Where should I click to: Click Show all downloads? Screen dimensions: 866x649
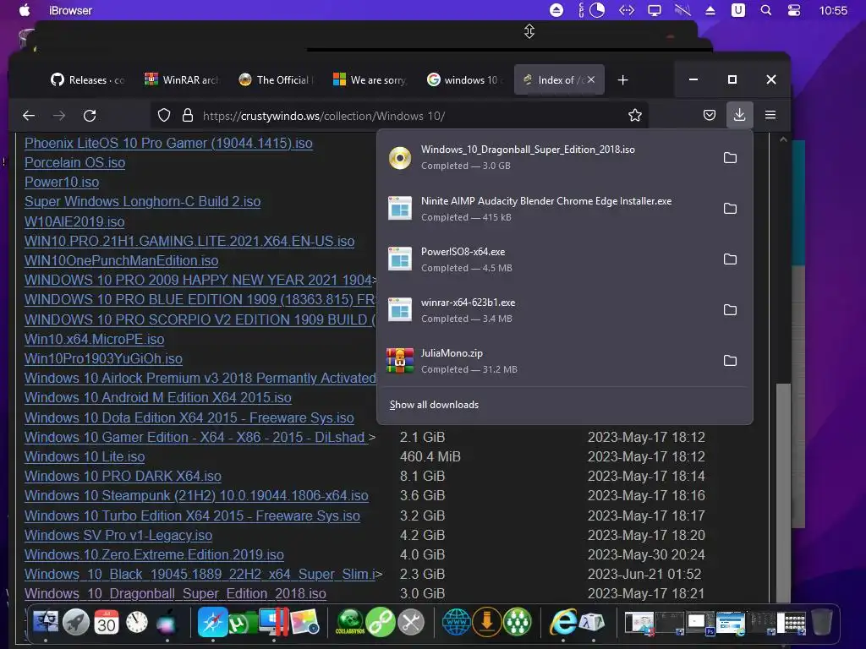coord(434,405)
